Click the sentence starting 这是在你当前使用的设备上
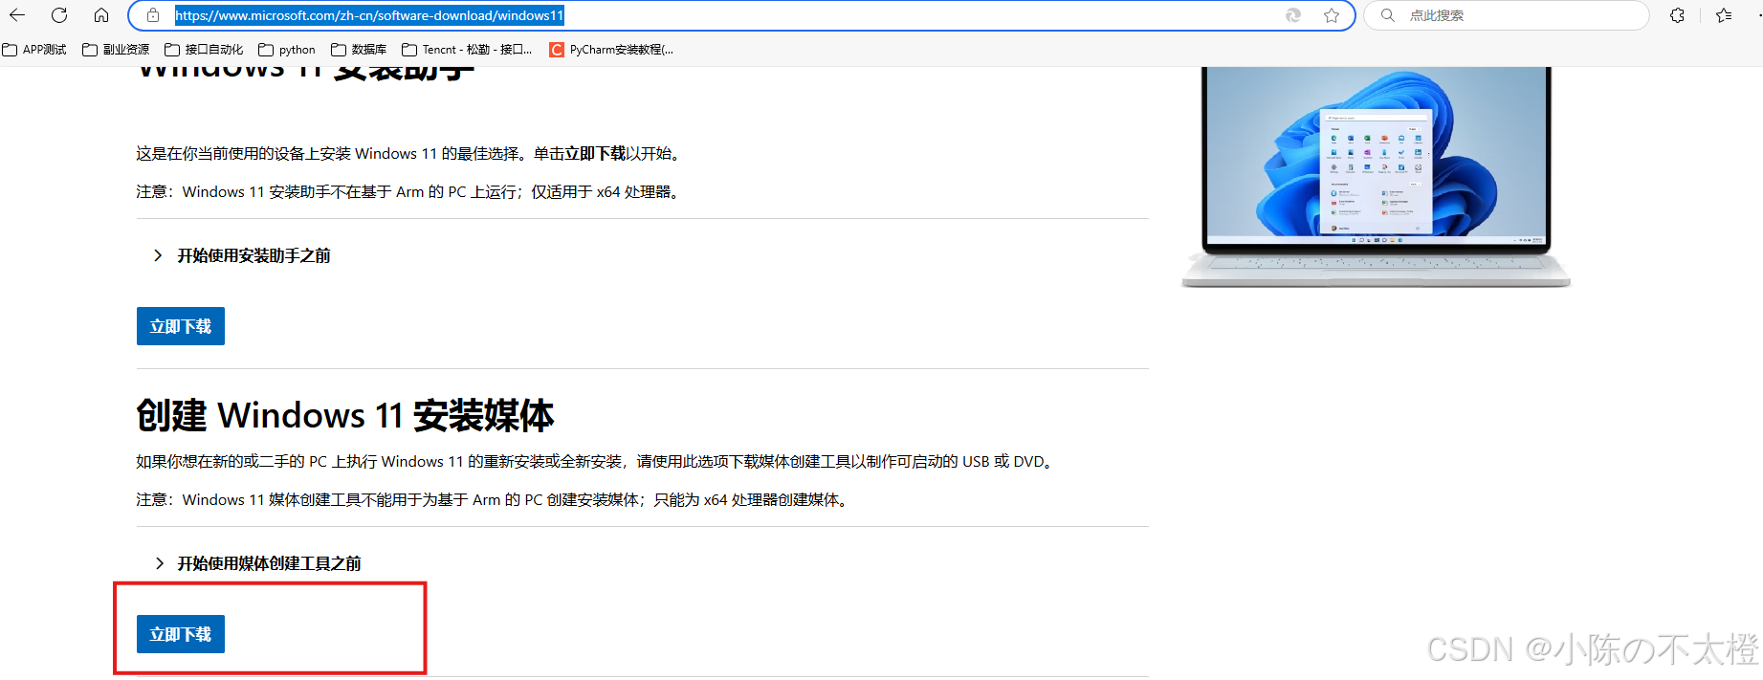This screenshot has width=1763, height=680. (x=409, y=154)
